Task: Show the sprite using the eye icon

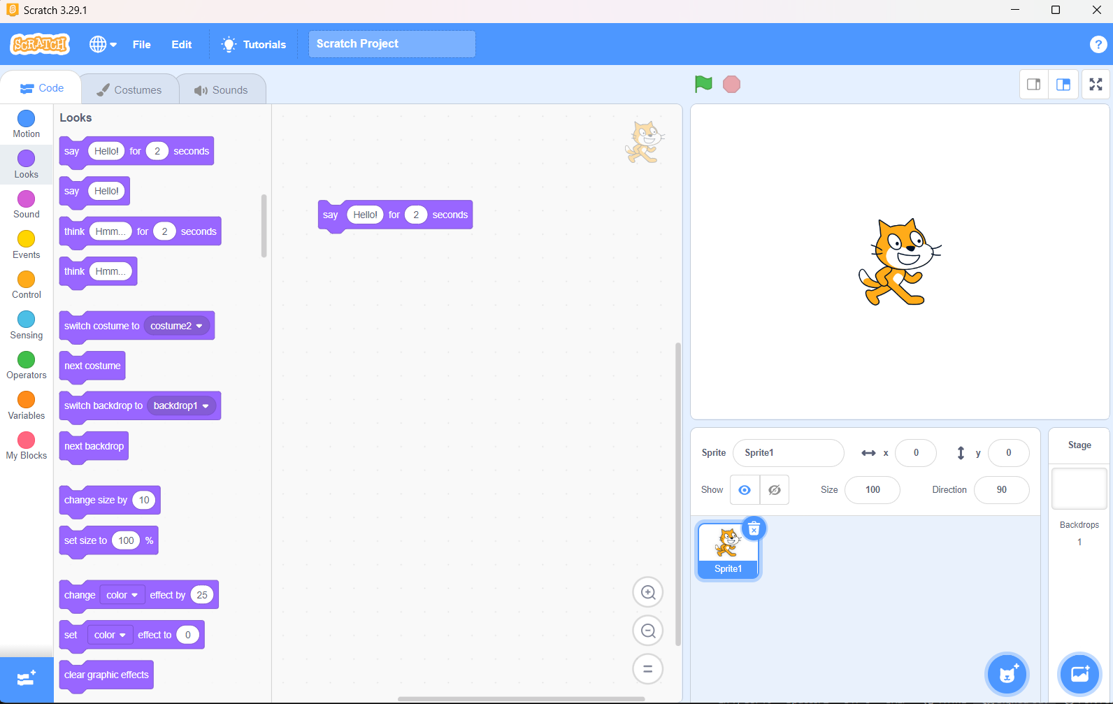Action: click(745, 490)
